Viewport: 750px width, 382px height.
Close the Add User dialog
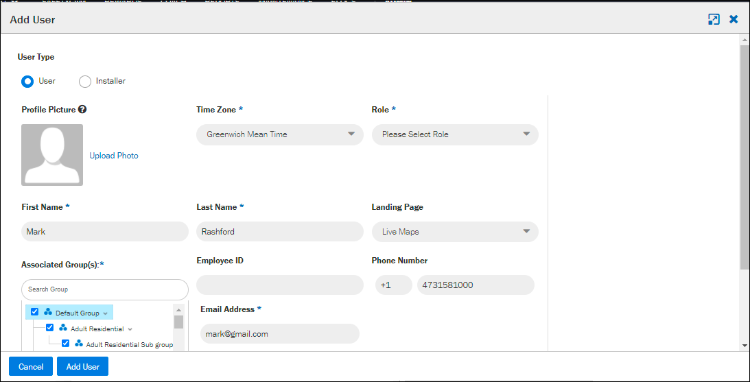[x=734, y=19]
